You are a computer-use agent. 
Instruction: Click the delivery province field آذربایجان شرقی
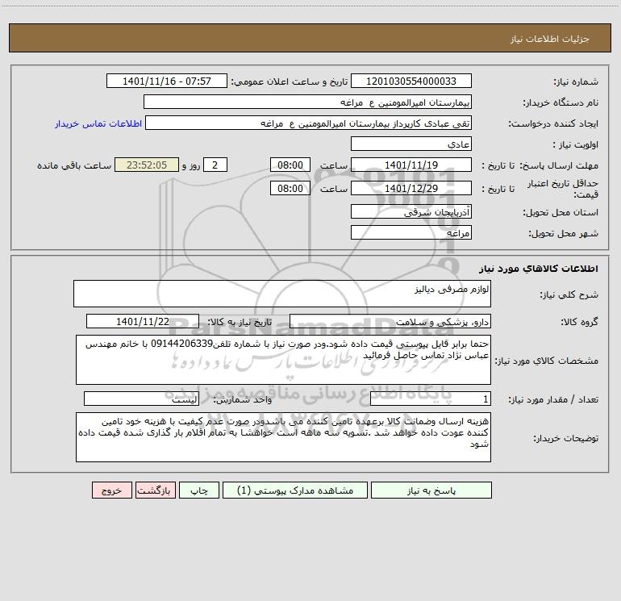coord(411,212)
